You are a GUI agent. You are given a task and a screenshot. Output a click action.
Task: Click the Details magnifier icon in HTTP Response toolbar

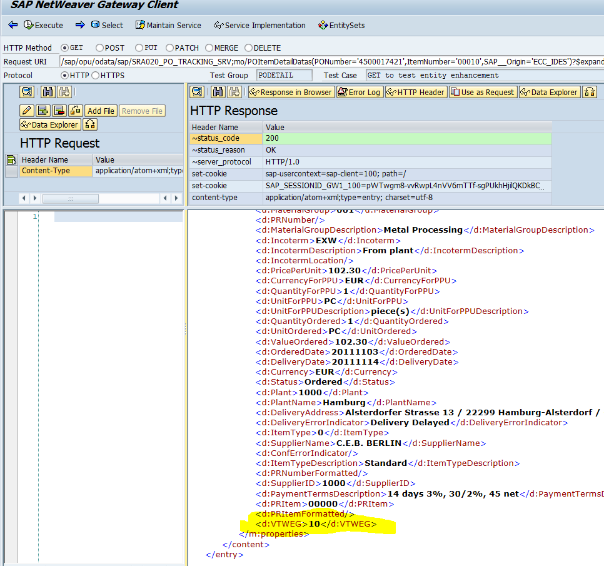(197, 92)
